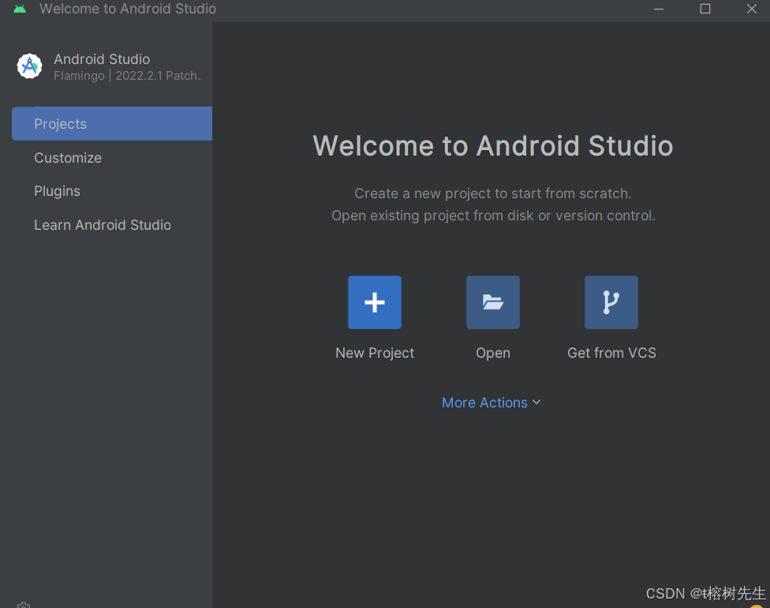Switch to the Customize tab

coord(68,158)
